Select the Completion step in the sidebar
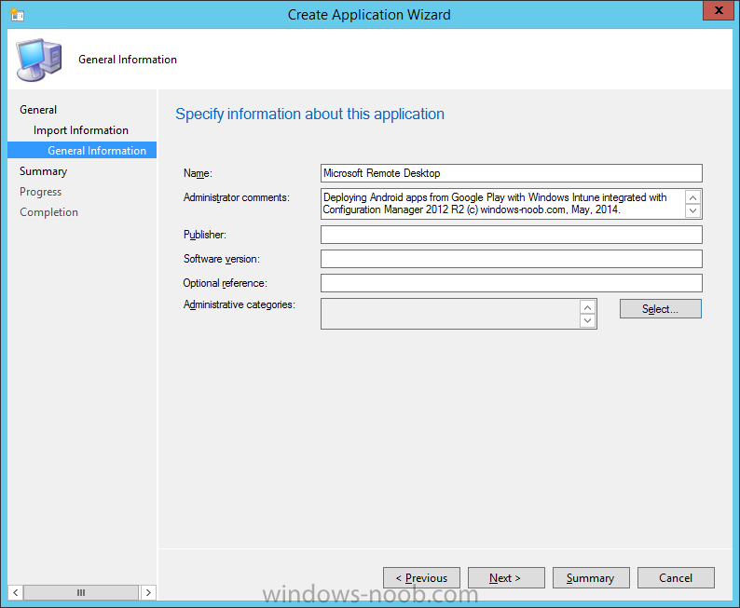Screen dimensions: 740x608 click(48, 212)
